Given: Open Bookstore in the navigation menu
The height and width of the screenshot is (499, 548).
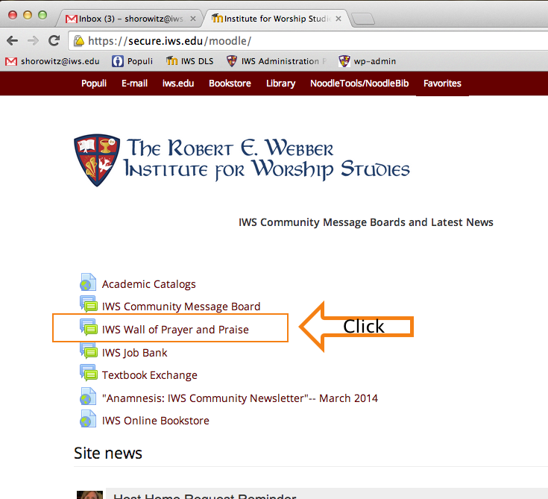Looking at the screenshot, I should click(230, 84).
